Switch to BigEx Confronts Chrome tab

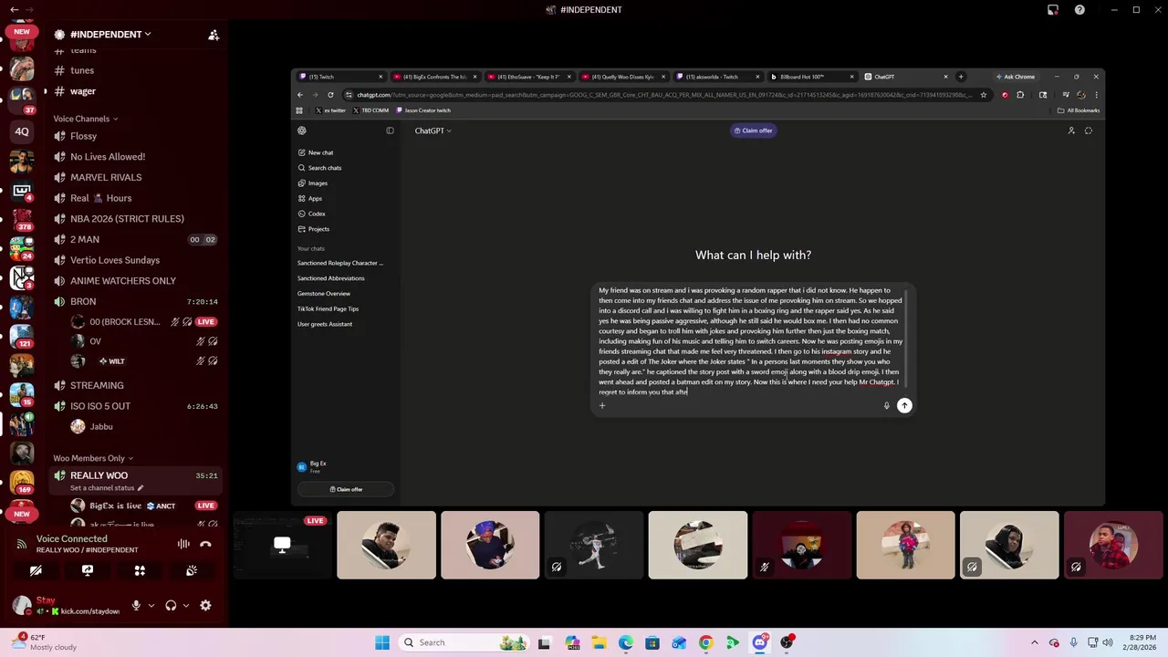[435, 77]
